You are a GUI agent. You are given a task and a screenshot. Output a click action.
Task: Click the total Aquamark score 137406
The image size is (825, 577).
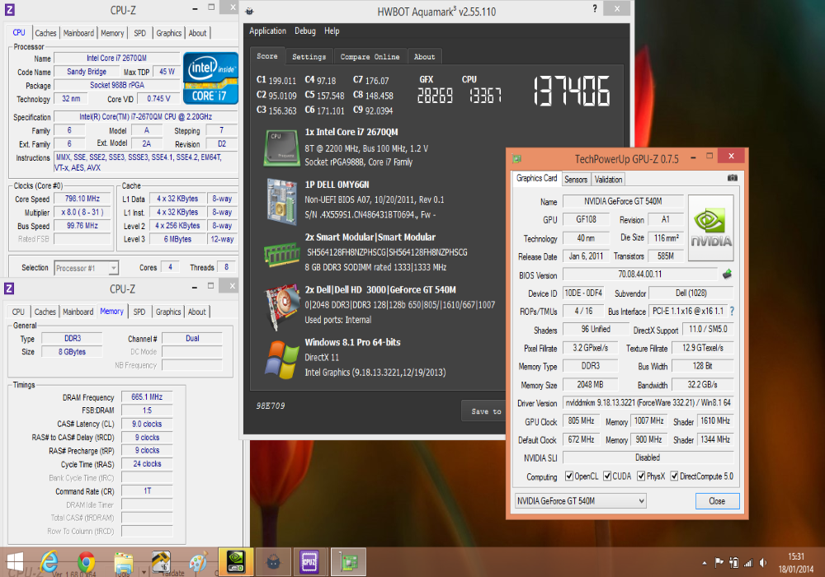pos(572,91)
